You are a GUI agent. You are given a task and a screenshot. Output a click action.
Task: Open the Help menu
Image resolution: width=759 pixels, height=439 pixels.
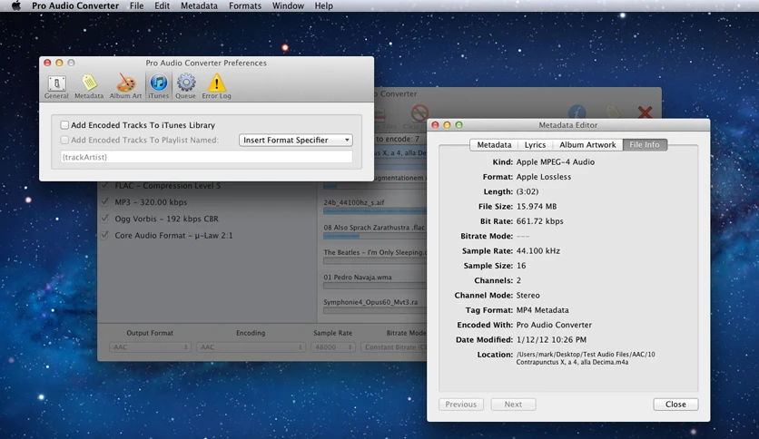[324, 5]
